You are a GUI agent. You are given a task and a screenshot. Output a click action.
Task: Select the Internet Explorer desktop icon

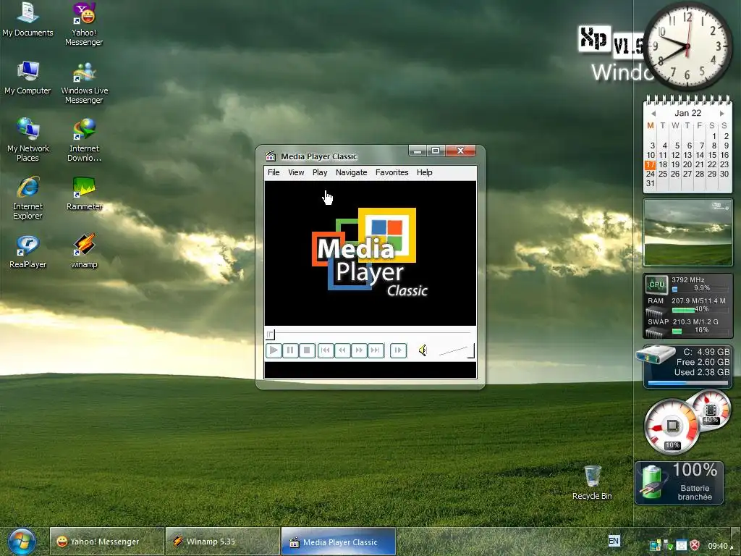[x=27, y=198]
